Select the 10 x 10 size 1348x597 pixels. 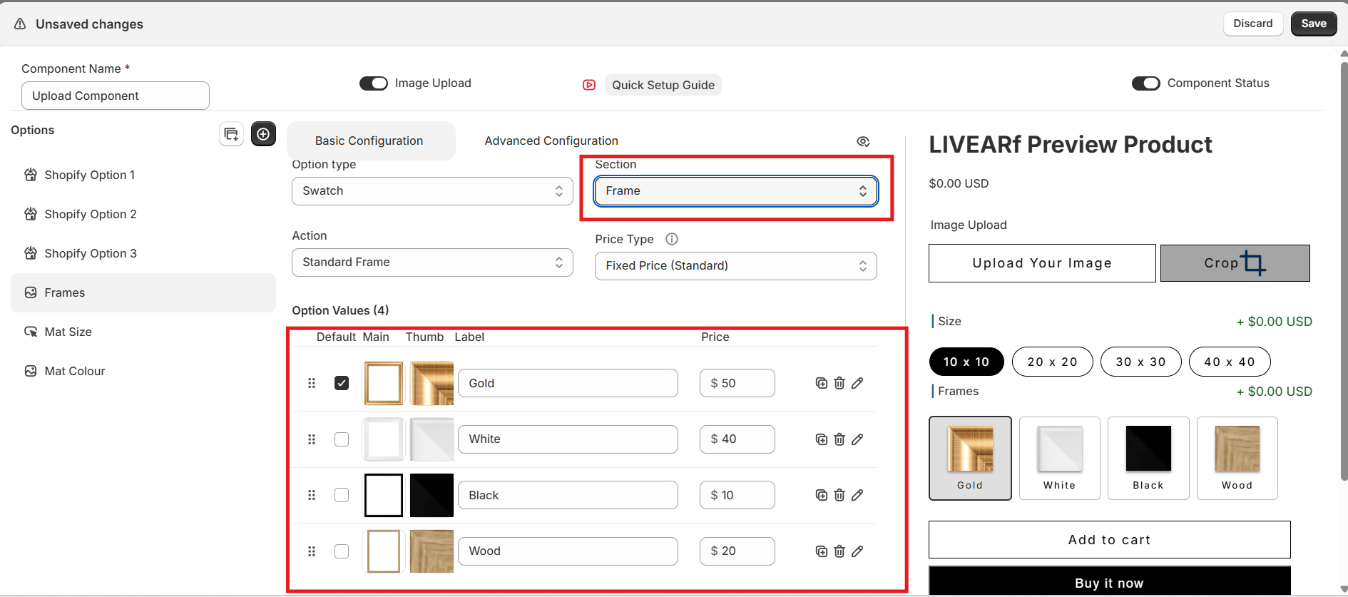pyautogui.click(x=966, y=362)
